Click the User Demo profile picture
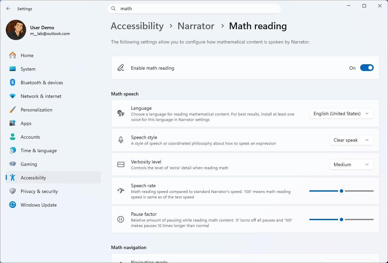 [16, 30]
